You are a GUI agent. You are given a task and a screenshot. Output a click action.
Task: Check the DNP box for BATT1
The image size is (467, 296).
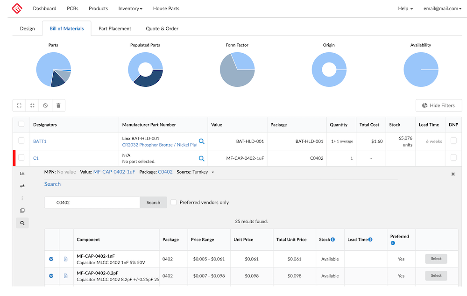click(453, 141)
